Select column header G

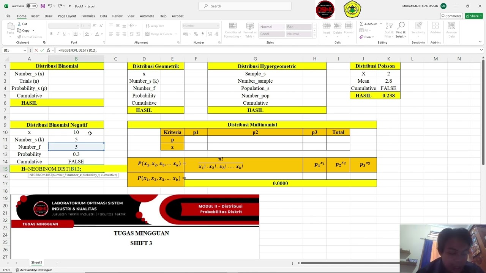pos(255,59)
